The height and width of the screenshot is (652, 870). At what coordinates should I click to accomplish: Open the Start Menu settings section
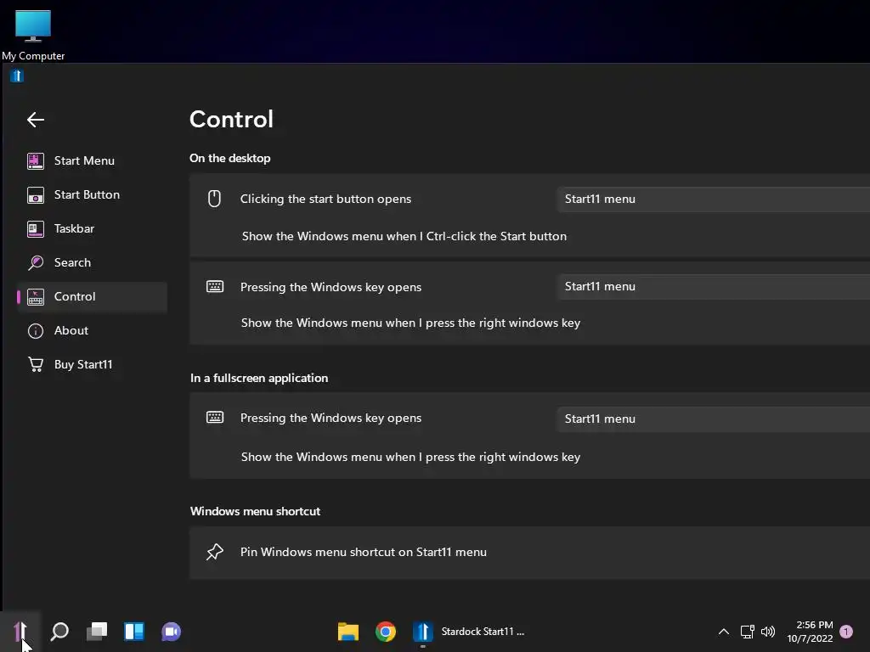click(x=92, y=160)
